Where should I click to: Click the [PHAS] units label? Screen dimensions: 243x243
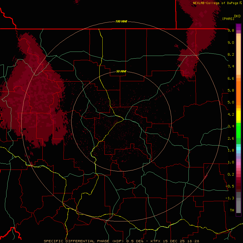pos(228,19)
